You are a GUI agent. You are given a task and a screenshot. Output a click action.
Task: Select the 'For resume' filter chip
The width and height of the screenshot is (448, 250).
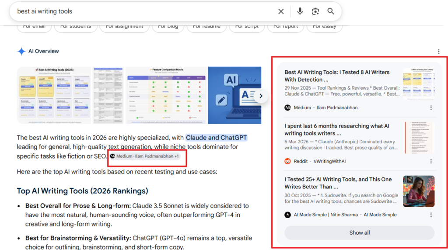[206, 27]
